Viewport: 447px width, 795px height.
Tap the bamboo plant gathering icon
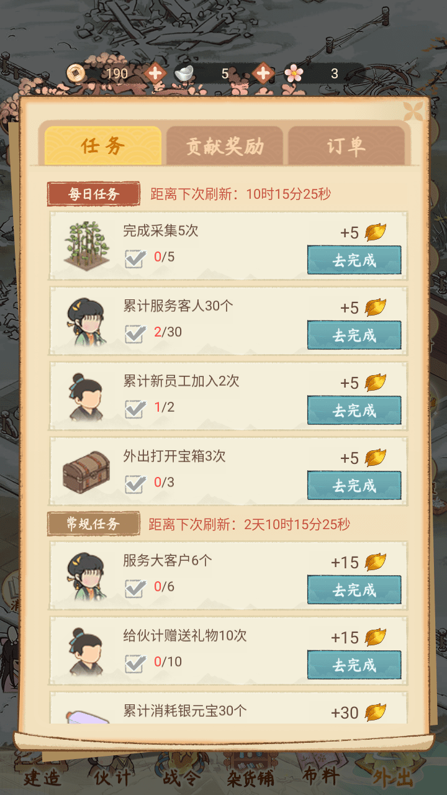(x=86, y=247)
